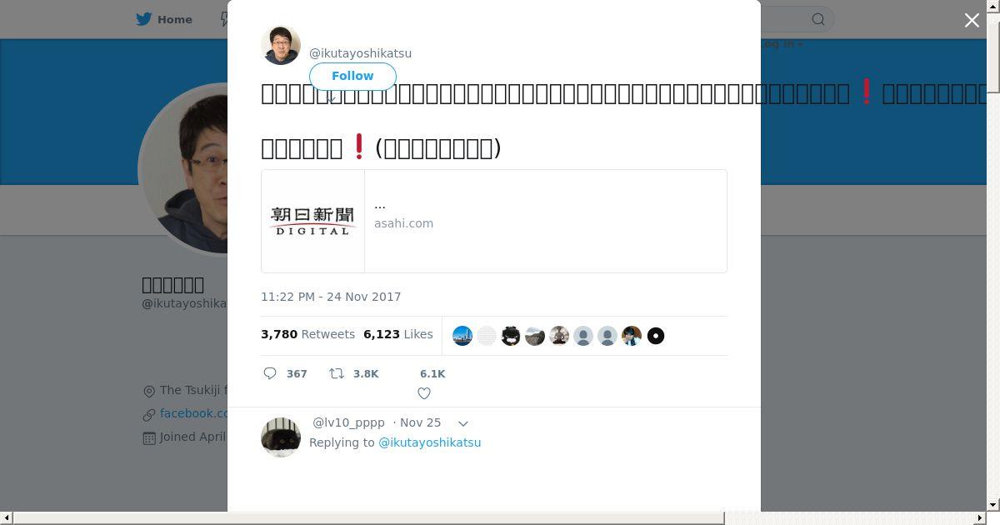Click the black circle liker avatar
The height and width of the screenshot is (525, 1000).
(x=656, y=336)
